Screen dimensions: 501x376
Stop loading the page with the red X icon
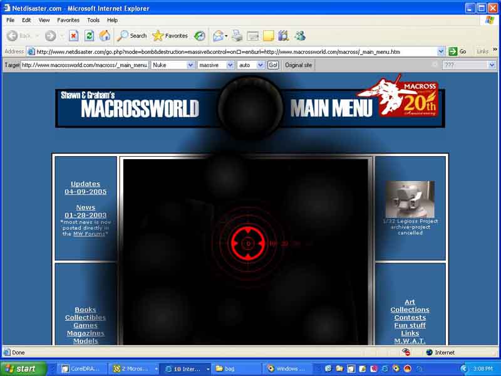73,36
